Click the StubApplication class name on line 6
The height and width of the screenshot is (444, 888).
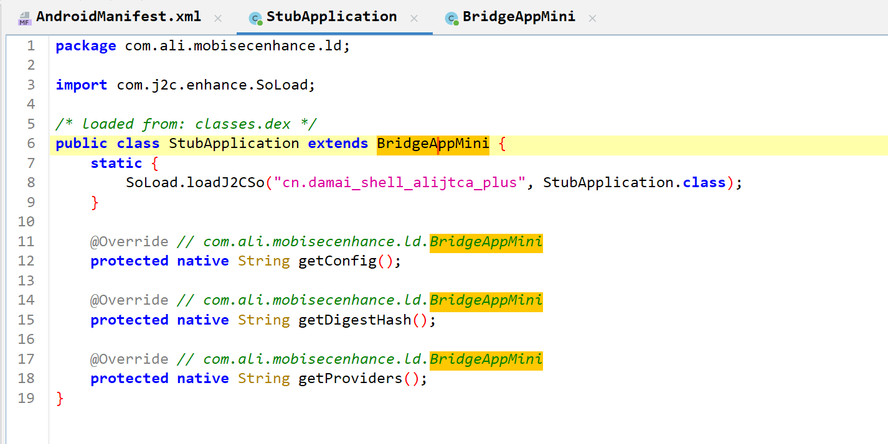[234, 144]
